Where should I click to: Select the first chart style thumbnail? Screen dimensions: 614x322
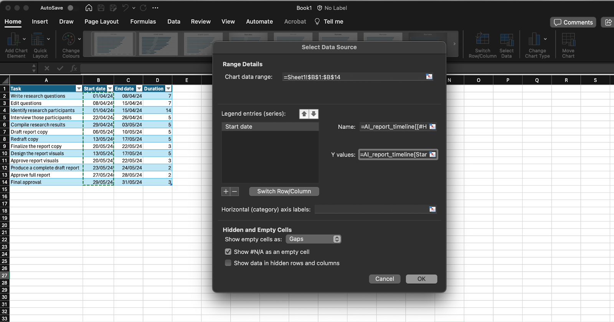pyautogui.click(x=113, y=44)
